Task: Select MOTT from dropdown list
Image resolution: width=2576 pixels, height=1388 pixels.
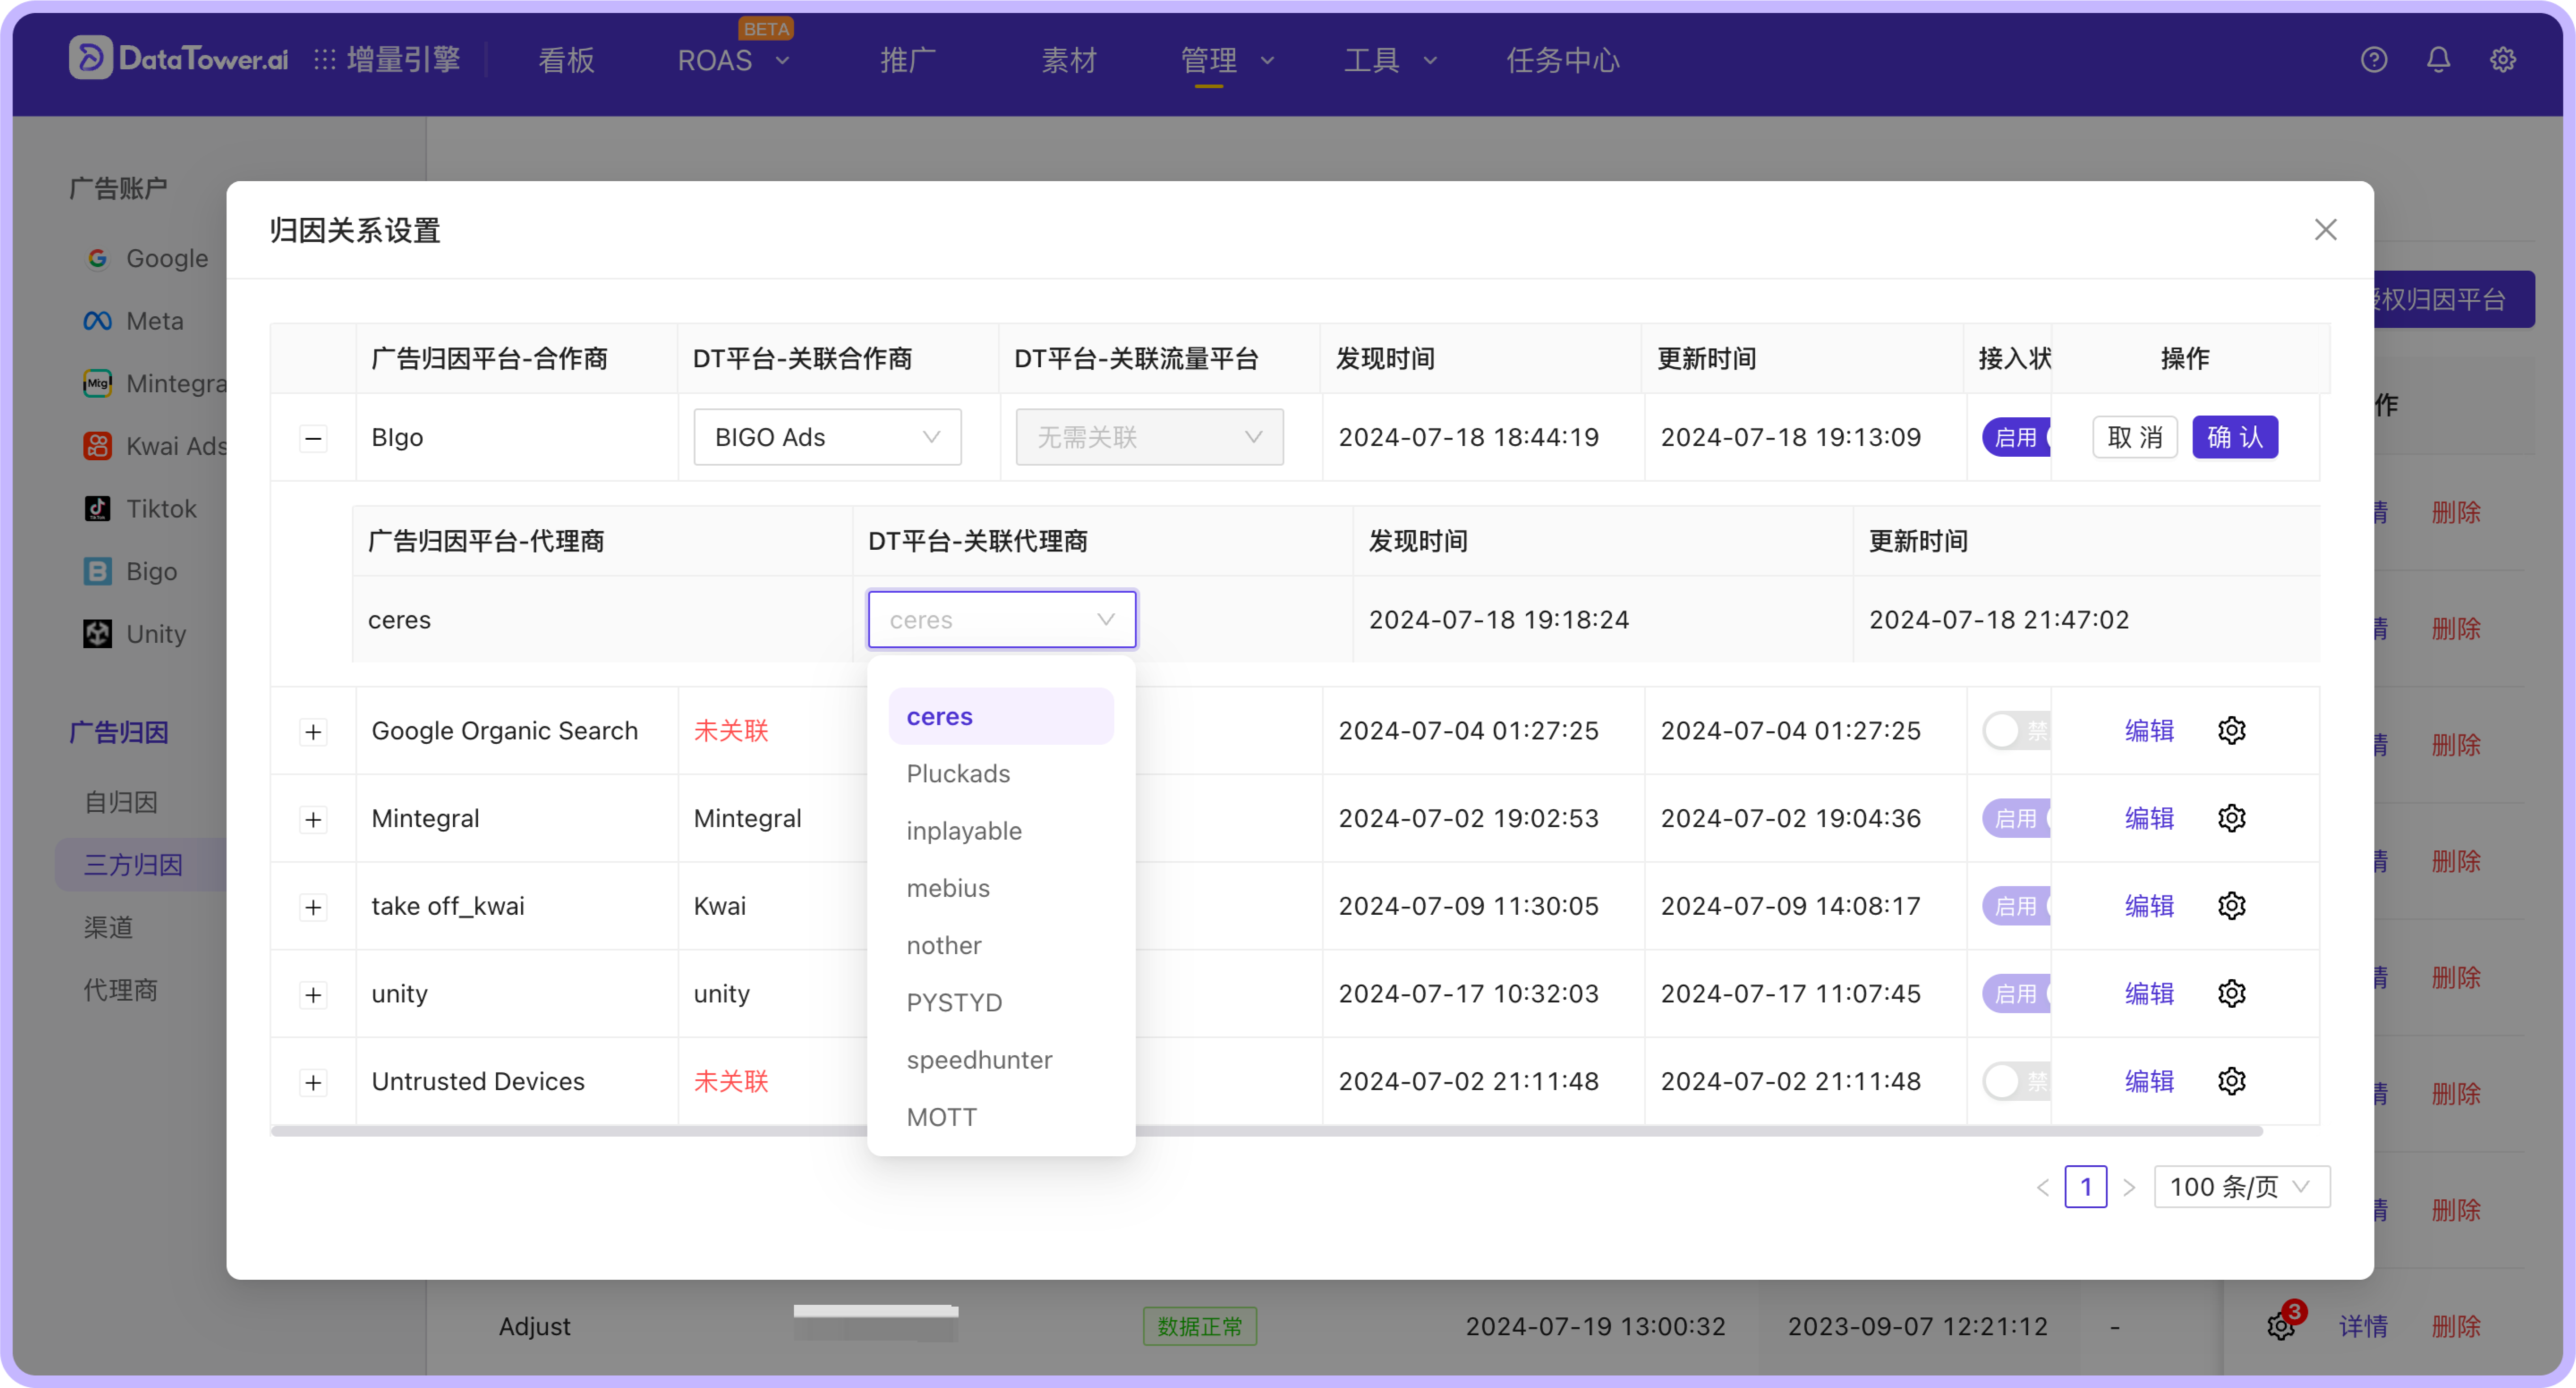Action: [x=1000, y=1117]
